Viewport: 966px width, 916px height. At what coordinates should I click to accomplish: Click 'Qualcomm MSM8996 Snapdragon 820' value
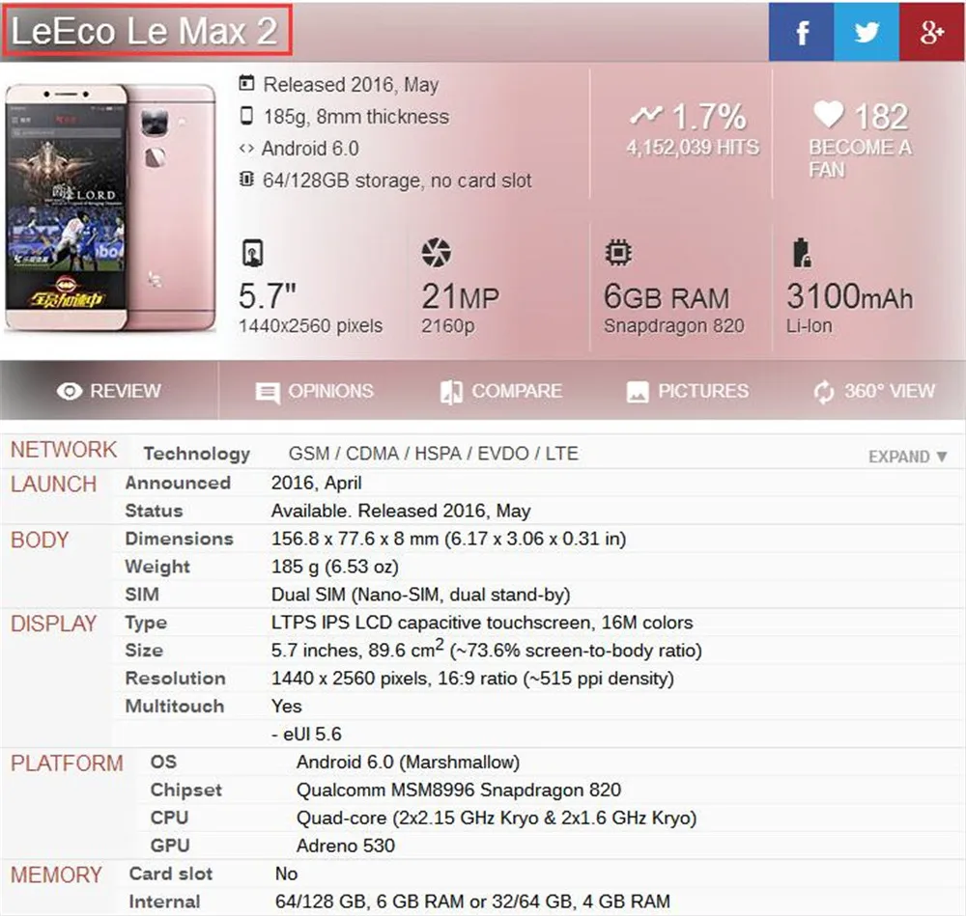(458, 790)
